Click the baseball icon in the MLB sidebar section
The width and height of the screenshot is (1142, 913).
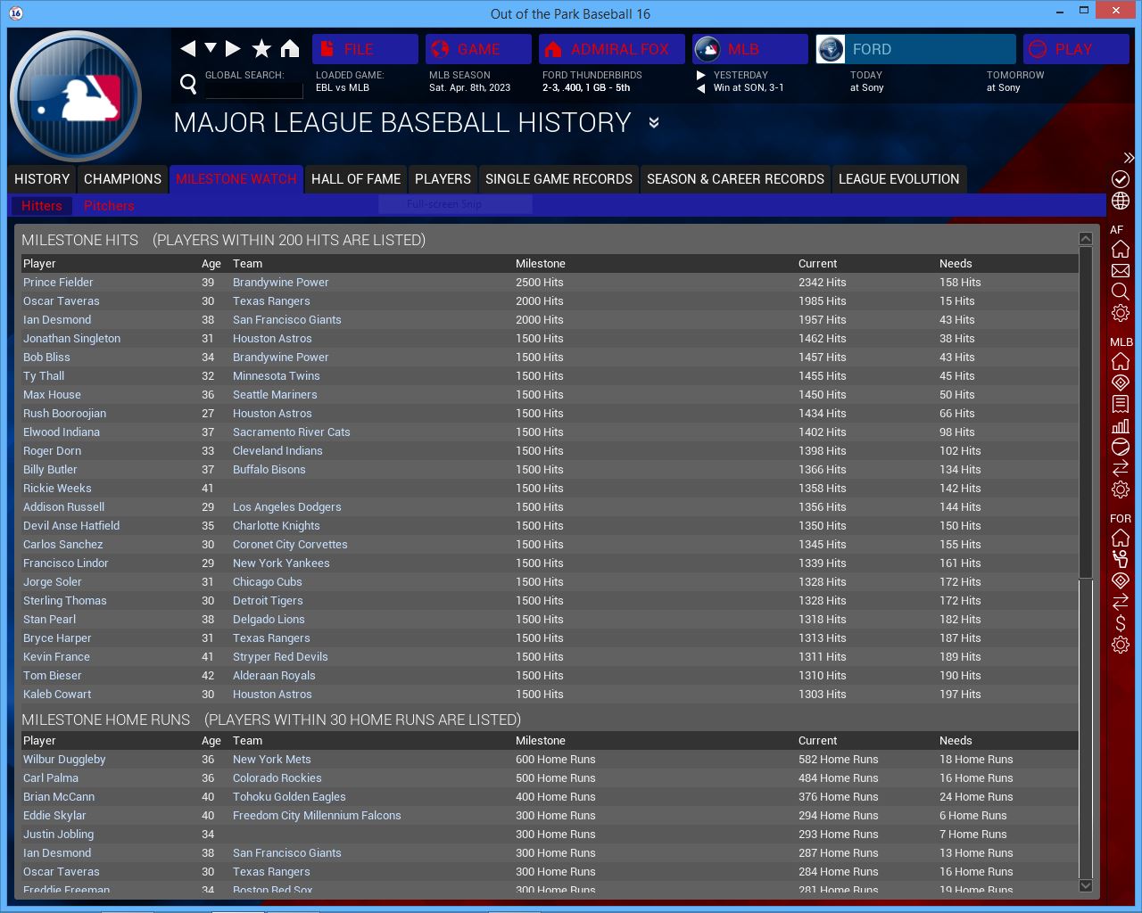pos(1121,447)
